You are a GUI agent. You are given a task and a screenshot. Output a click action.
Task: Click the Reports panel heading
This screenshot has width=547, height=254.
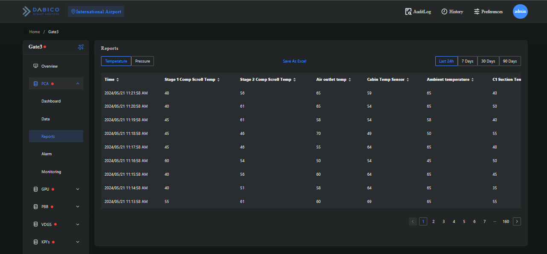pyautogui.click(x=110, y=48)
